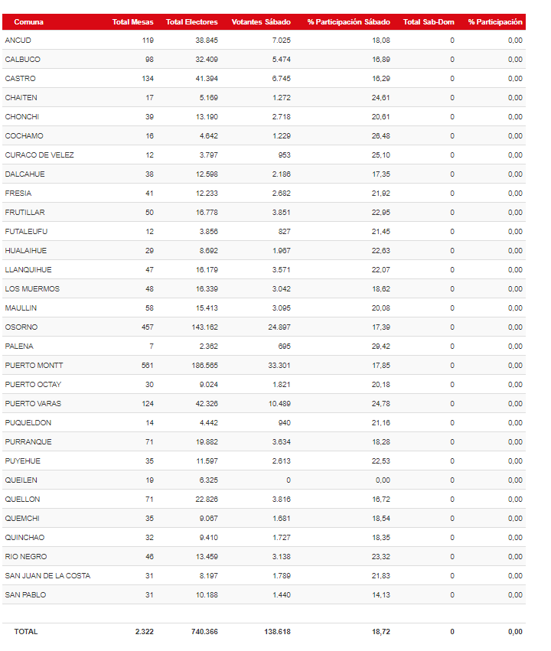Click the Total Sab-Dom column header

tap(429, 22)
